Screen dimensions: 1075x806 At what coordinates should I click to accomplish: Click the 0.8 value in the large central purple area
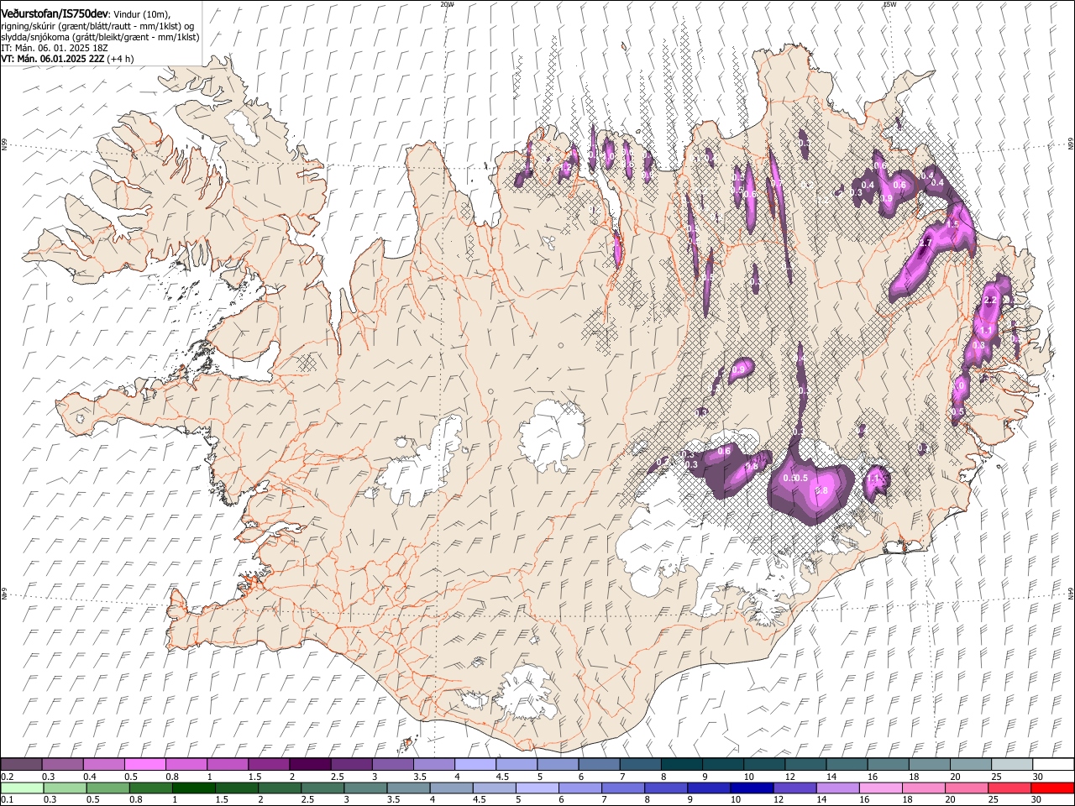tap(822, 490)
